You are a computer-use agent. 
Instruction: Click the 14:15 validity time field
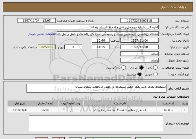click(x=101, y=47)
